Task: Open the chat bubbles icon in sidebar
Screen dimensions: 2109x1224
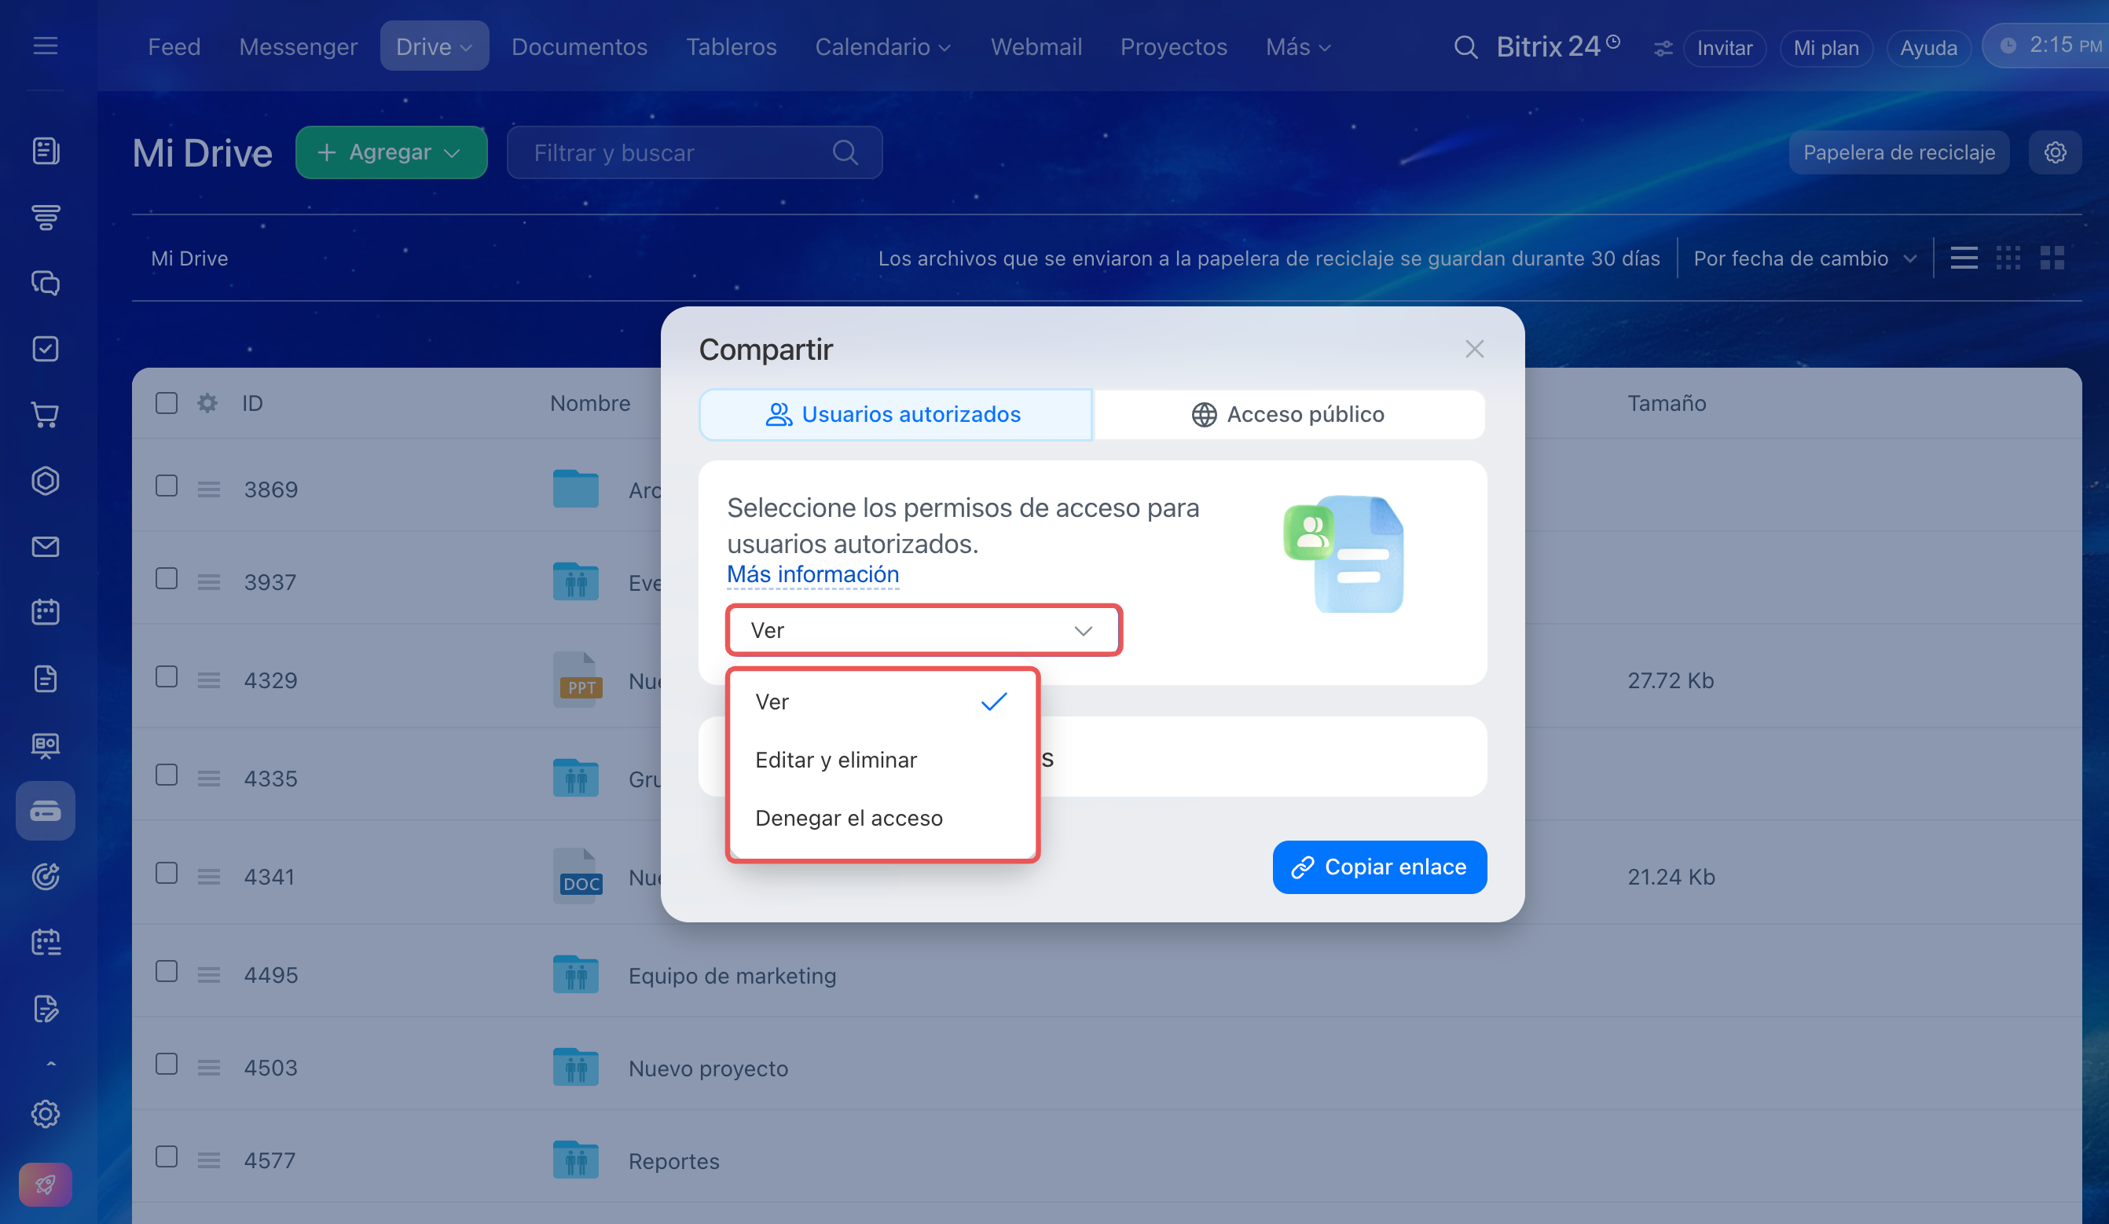Action: [x=46, y=283]
